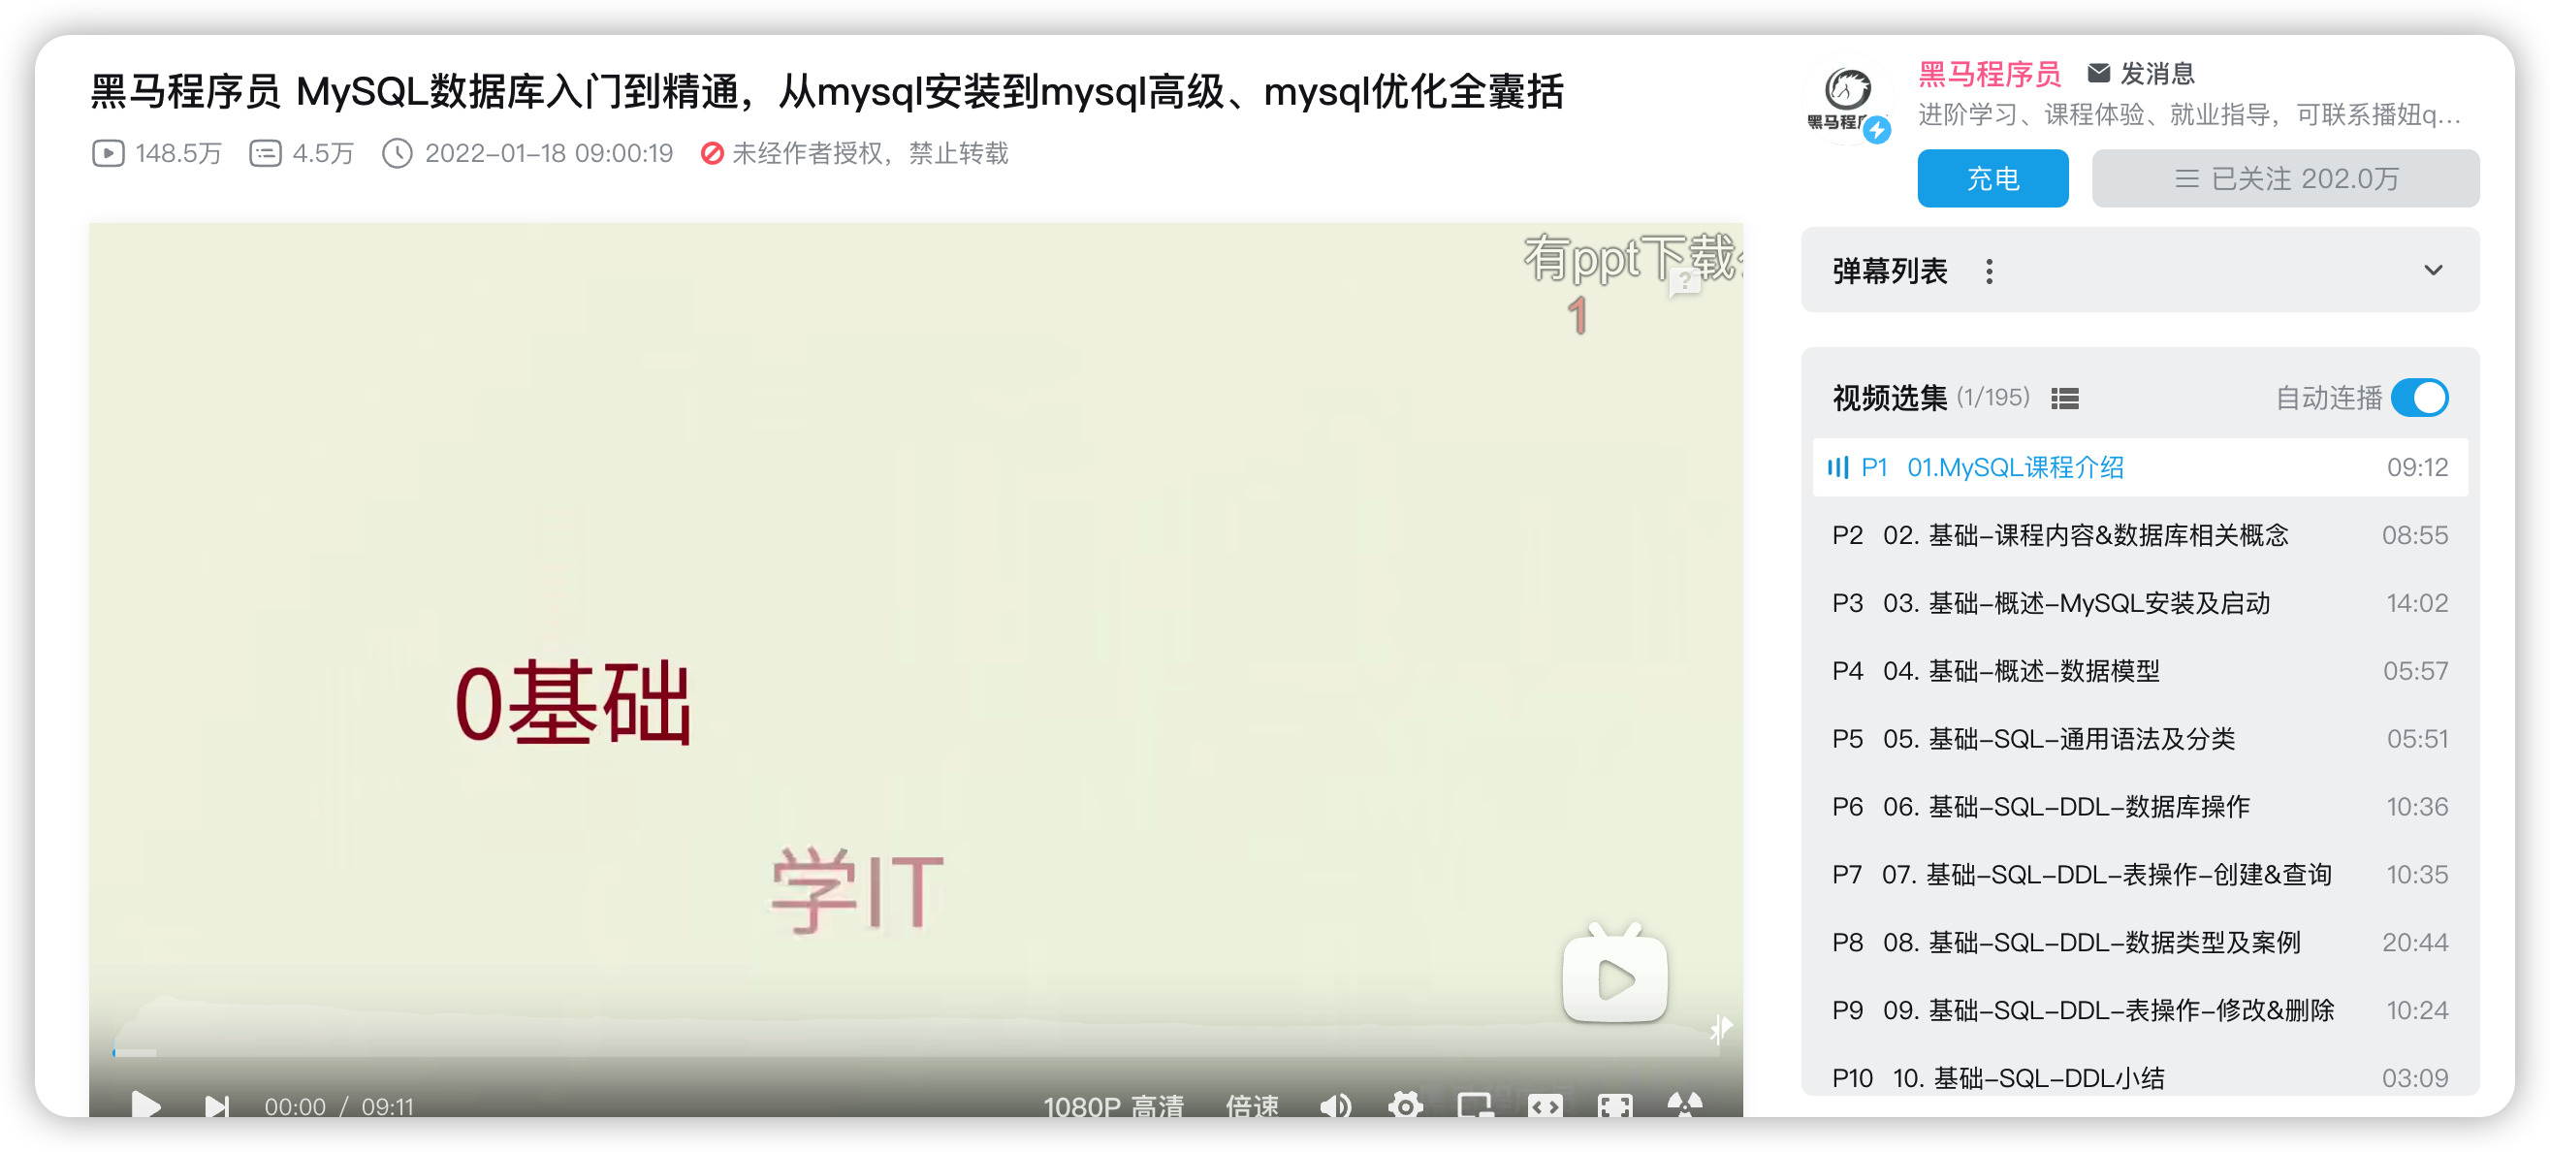Viewport: 2550px width, 1152px height.
Task: Open the 黑马程序员 uploader name link
Action: pyautogui.click(x=1989, y=74)
